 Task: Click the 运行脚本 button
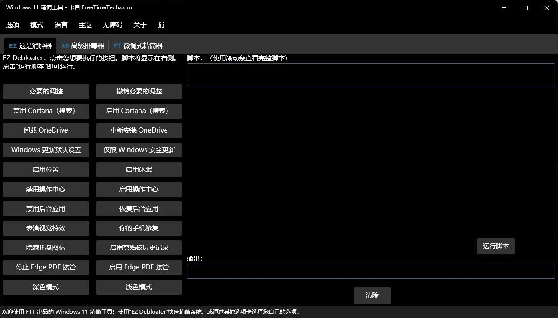[x=496, y=247]
